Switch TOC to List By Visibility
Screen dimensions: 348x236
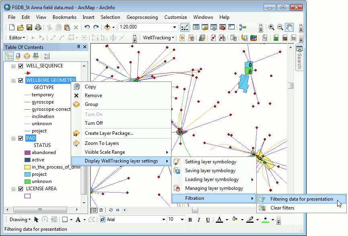tap(27, 56)
